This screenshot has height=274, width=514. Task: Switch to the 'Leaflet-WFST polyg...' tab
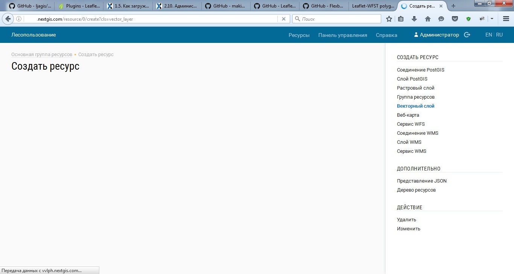373,6
